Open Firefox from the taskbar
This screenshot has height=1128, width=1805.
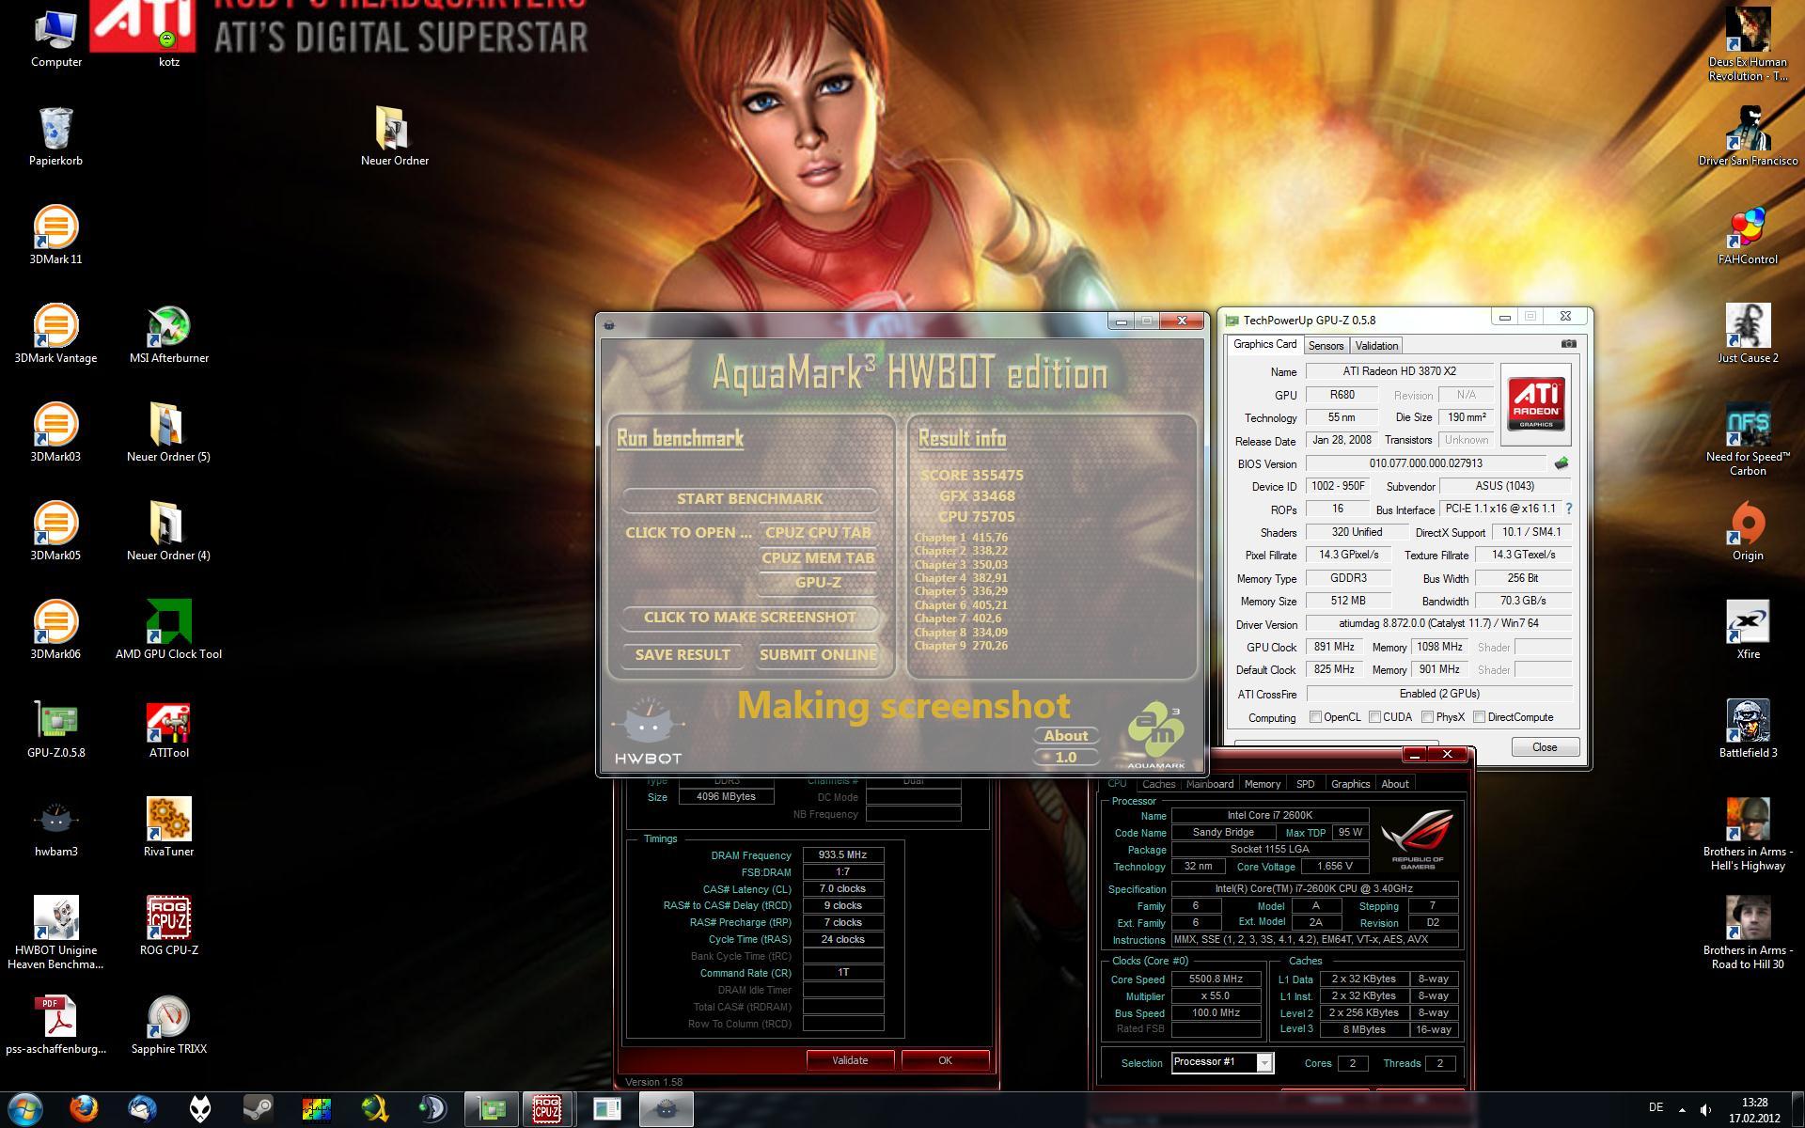84,1109
